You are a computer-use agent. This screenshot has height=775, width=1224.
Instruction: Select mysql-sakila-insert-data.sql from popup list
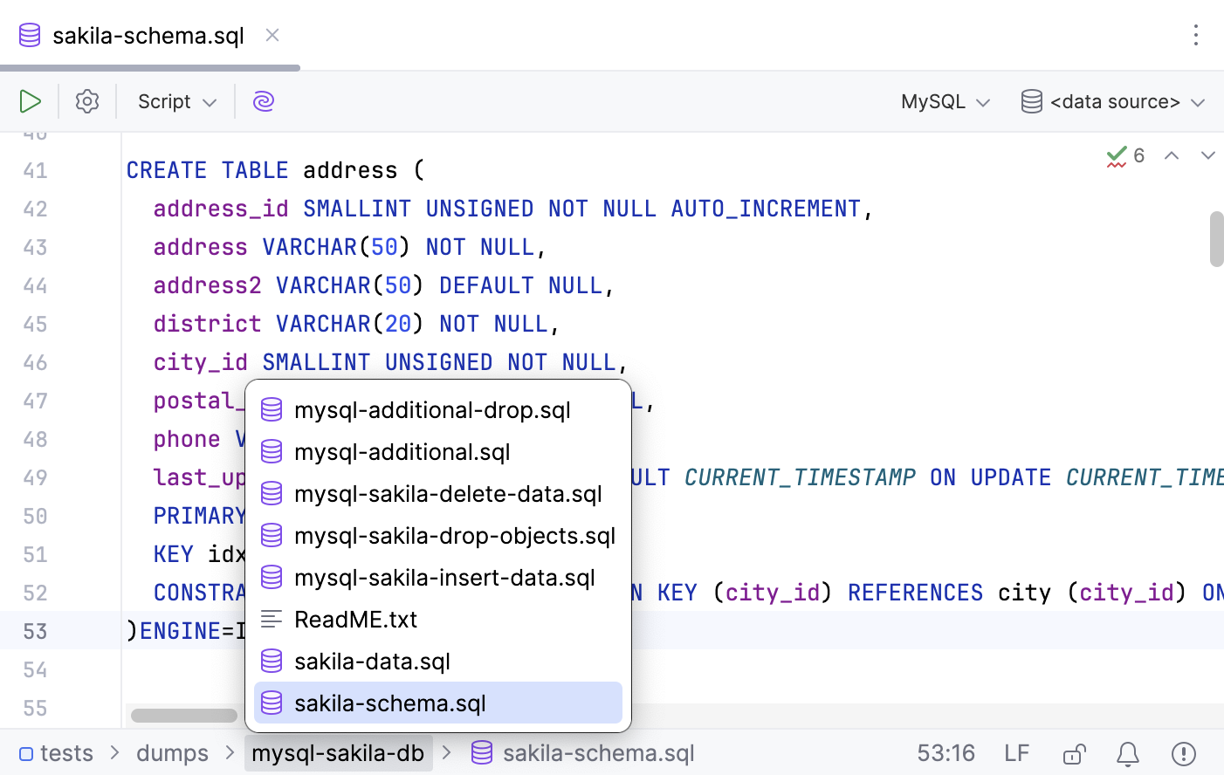point(444,578)
